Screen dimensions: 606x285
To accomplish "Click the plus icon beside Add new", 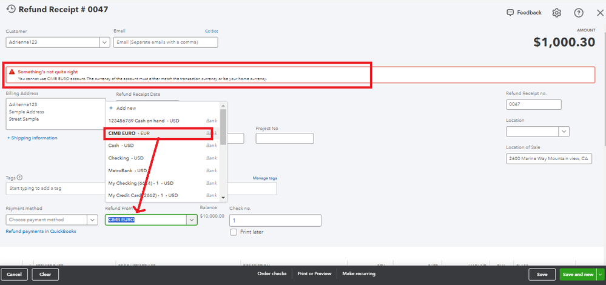I will [111, 108].
